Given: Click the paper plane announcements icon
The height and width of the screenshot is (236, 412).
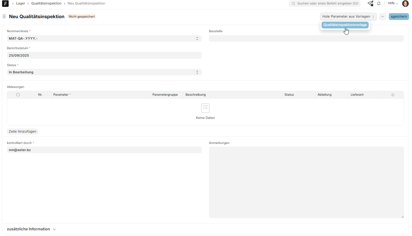Looking at the screenshot, I should tap(370, 4).
